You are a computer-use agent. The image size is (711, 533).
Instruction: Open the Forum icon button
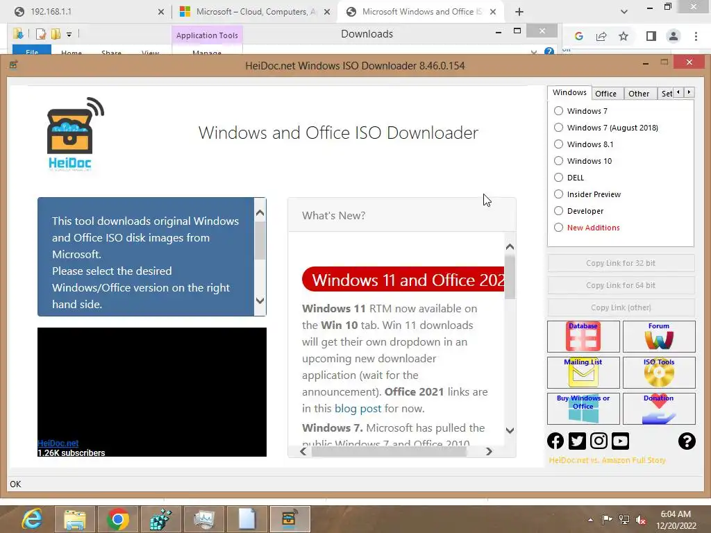[x=659, y=337]
